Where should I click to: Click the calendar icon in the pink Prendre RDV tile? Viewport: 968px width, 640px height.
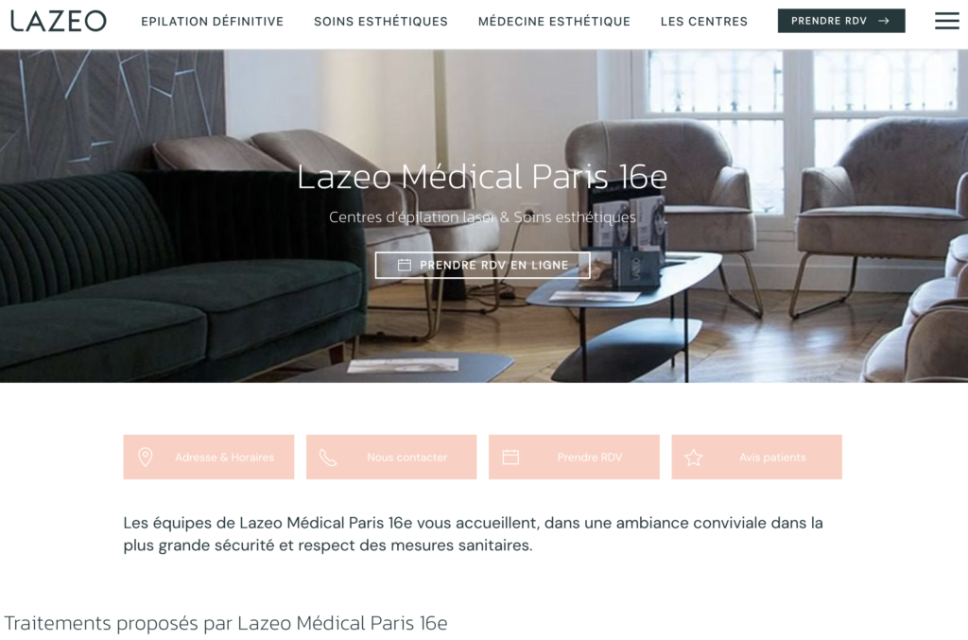[510, 458]
